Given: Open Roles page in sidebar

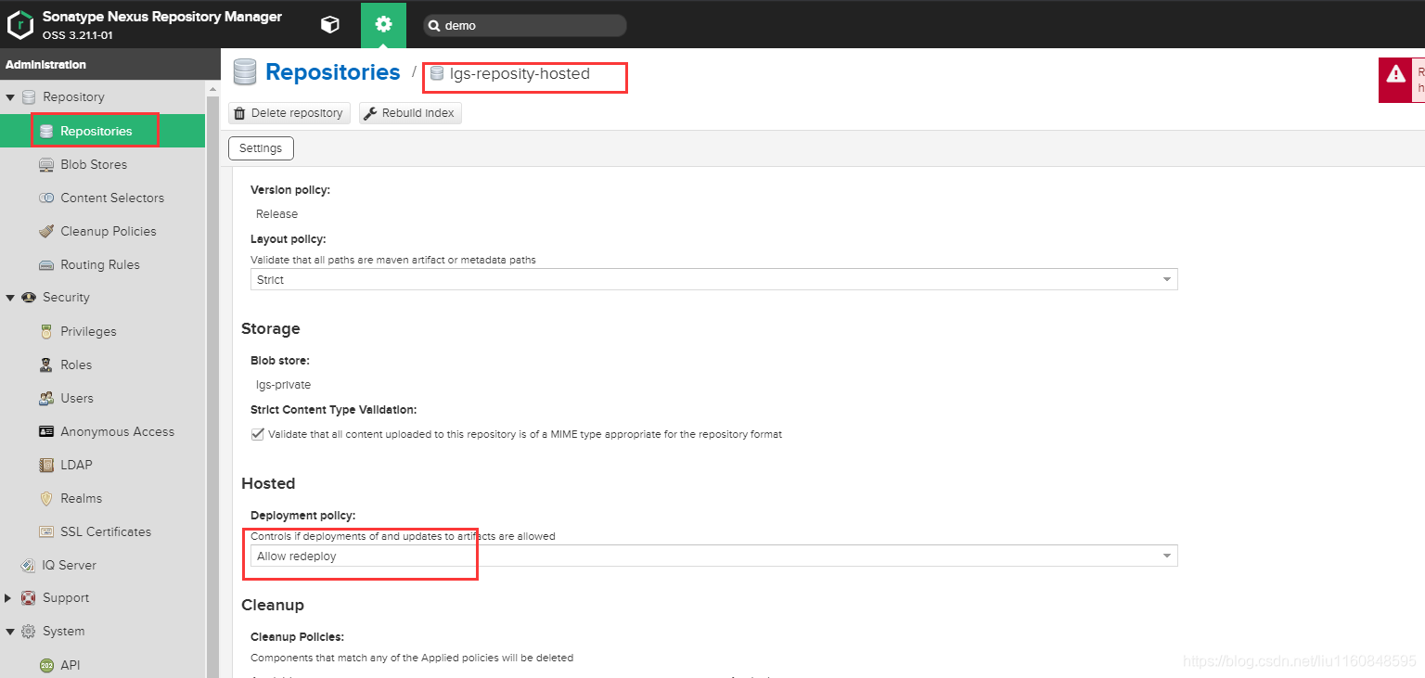Looking at the screenshot, I should click(x=76, y=365).
